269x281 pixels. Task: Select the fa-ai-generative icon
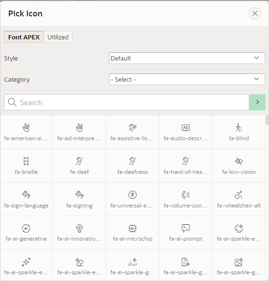[x=26, y=232]
